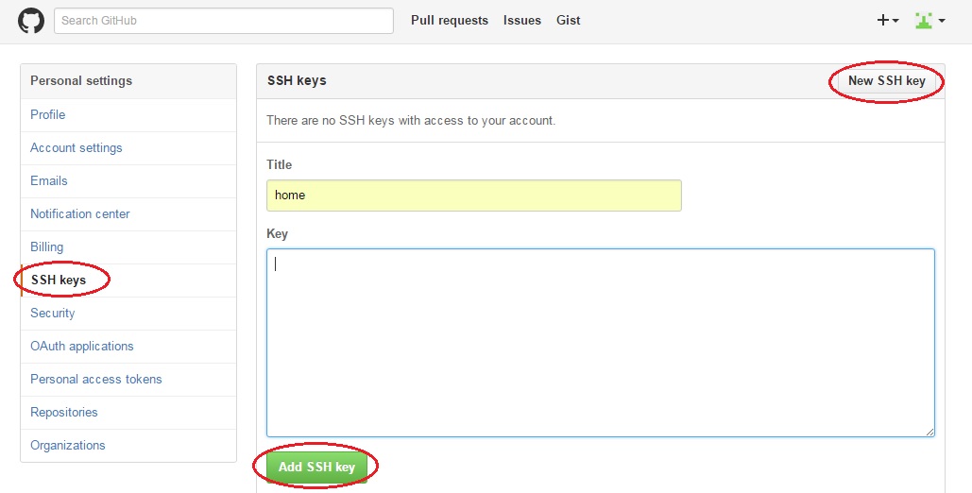Open the user avatar menu
The image size is (972, 493).
(929, 21)
